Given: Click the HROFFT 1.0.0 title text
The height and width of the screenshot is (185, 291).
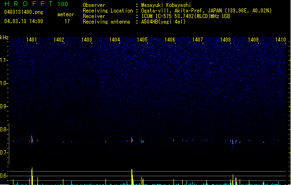Looking at the screenshot, I should (36, 4).
